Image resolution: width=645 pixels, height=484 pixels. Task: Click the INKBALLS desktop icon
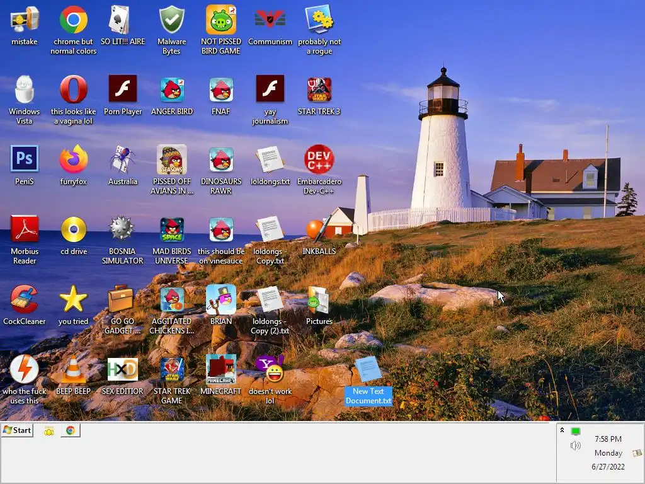319,228
